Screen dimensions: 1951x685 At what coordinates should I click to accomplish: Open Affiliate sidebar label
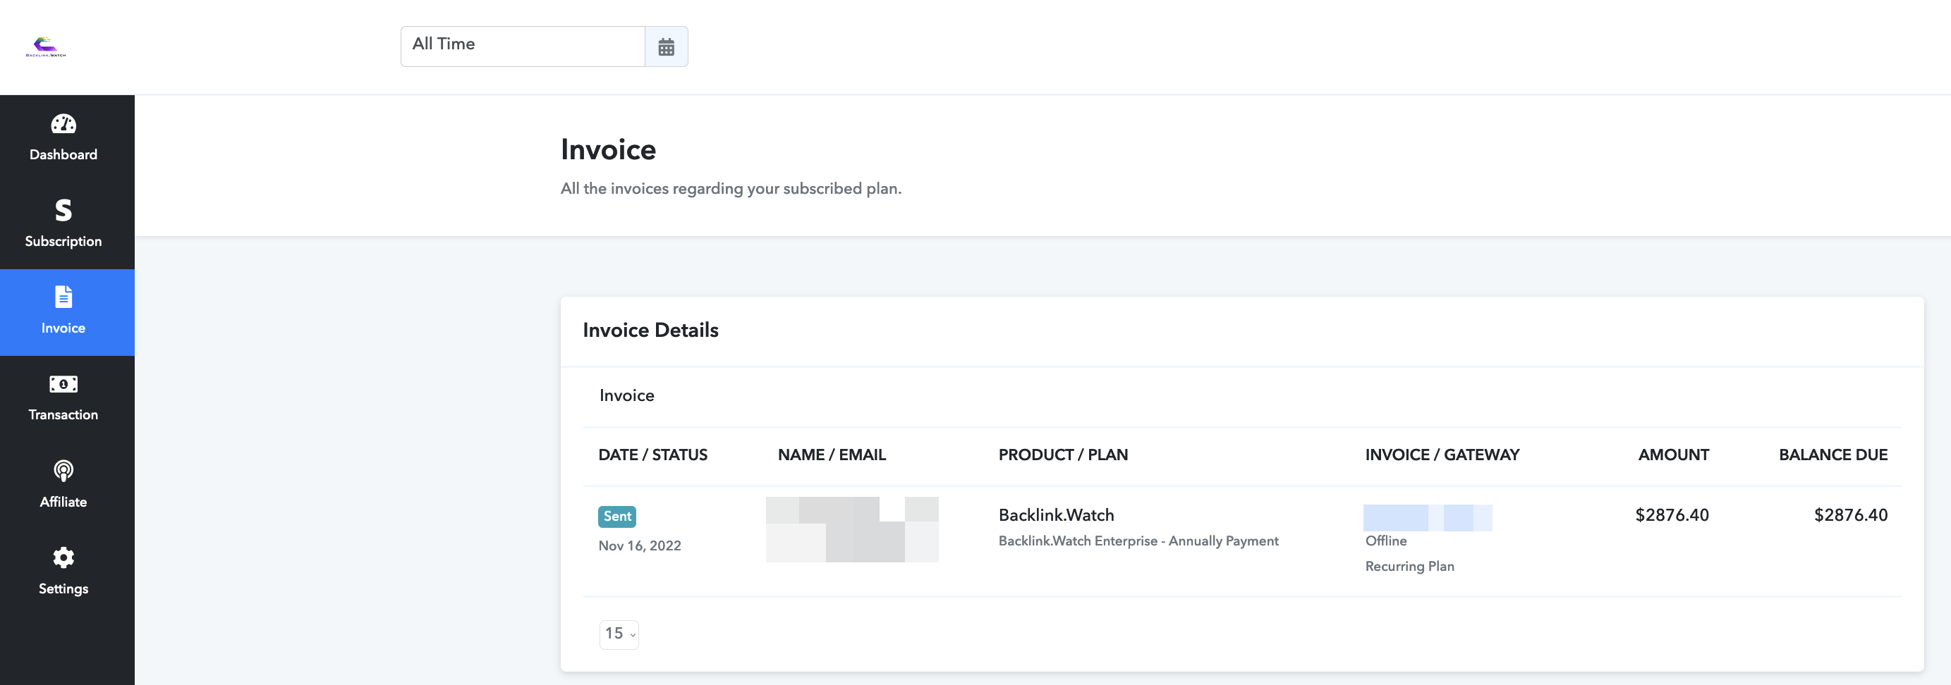[x=63, y=502]
